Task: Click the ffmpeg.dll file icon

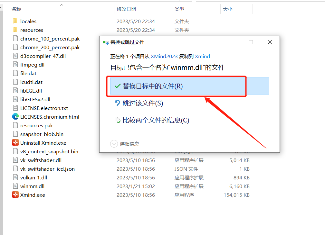Action: click(15, 64)
